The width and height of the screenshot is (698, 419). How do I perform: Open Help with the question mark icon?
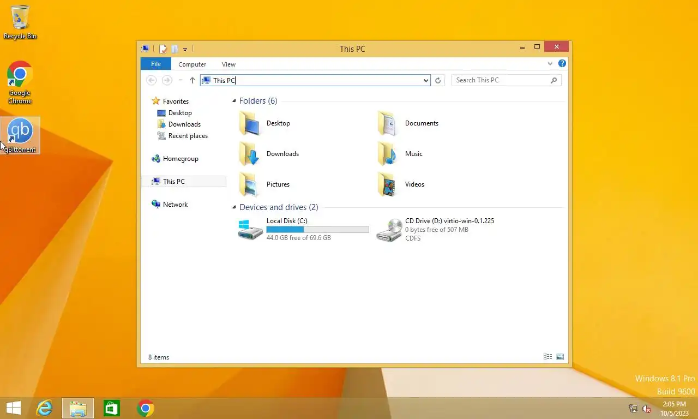click(x=562, y=64)
